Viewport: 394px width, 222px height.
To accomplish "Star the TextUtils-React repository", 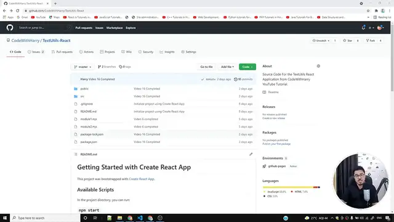I will (348, 41).
